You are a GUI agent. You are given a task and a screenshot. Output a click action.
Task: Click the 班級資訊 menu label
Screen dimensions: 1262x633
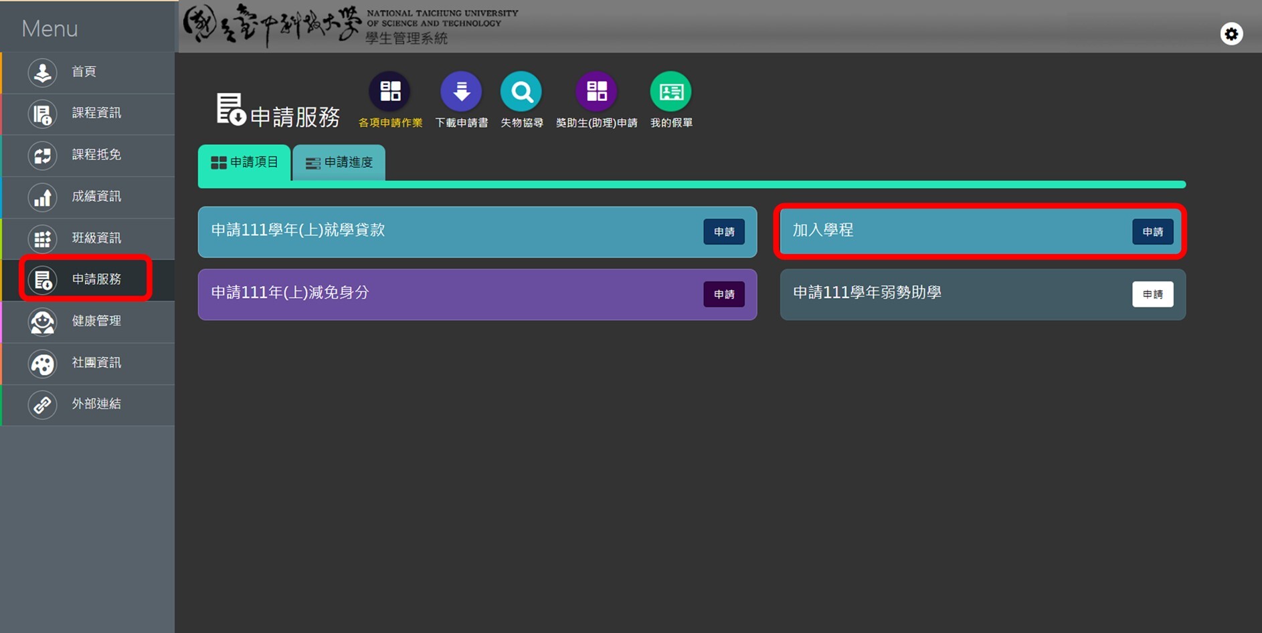coord(96,238)
